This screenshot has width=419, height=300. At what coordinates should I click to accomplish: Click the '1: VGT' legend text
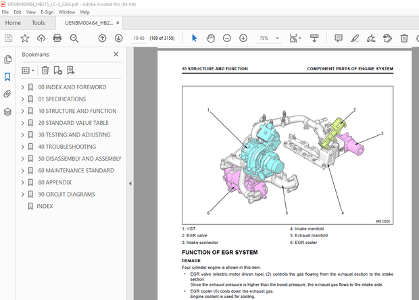(x=189, y=229)
